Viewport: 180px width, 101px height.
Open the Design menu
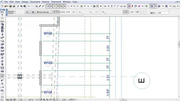click(x=25, y=2)
